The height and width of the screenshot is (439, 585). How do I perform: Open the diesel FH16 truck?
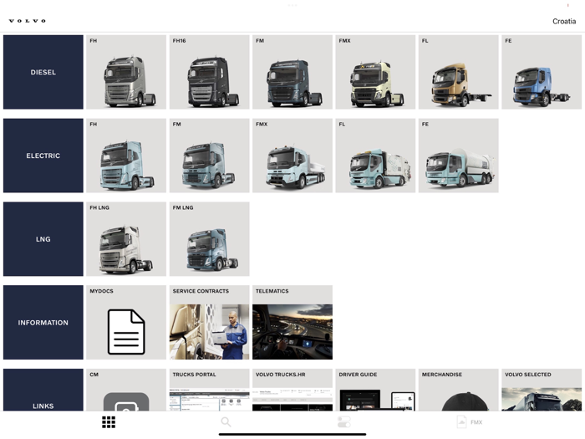[209, 72]
